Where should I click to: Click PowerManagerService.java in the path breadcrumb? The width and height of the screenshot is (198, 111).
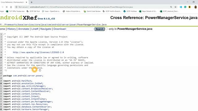[92, 25]
